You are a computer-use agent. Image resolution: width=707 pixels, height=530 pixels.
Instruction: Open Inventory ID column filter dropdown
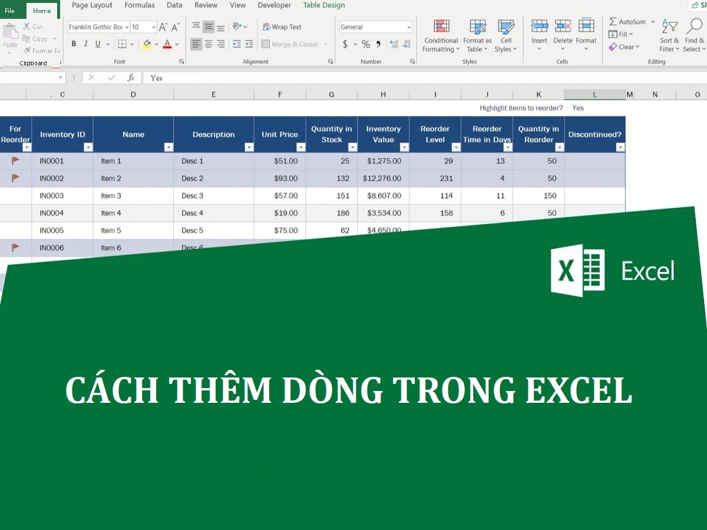(88, 147)
